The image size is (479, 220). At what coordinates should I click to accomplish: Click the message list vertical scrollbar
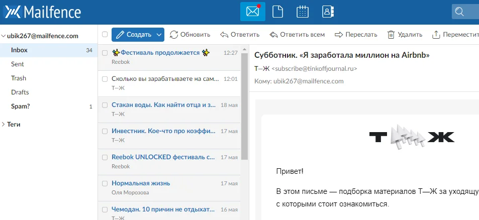pos(245,105)
